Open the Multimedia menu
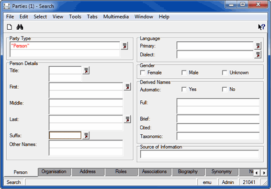Viewport: 271px width, 189px height. (x=116, y=17)
